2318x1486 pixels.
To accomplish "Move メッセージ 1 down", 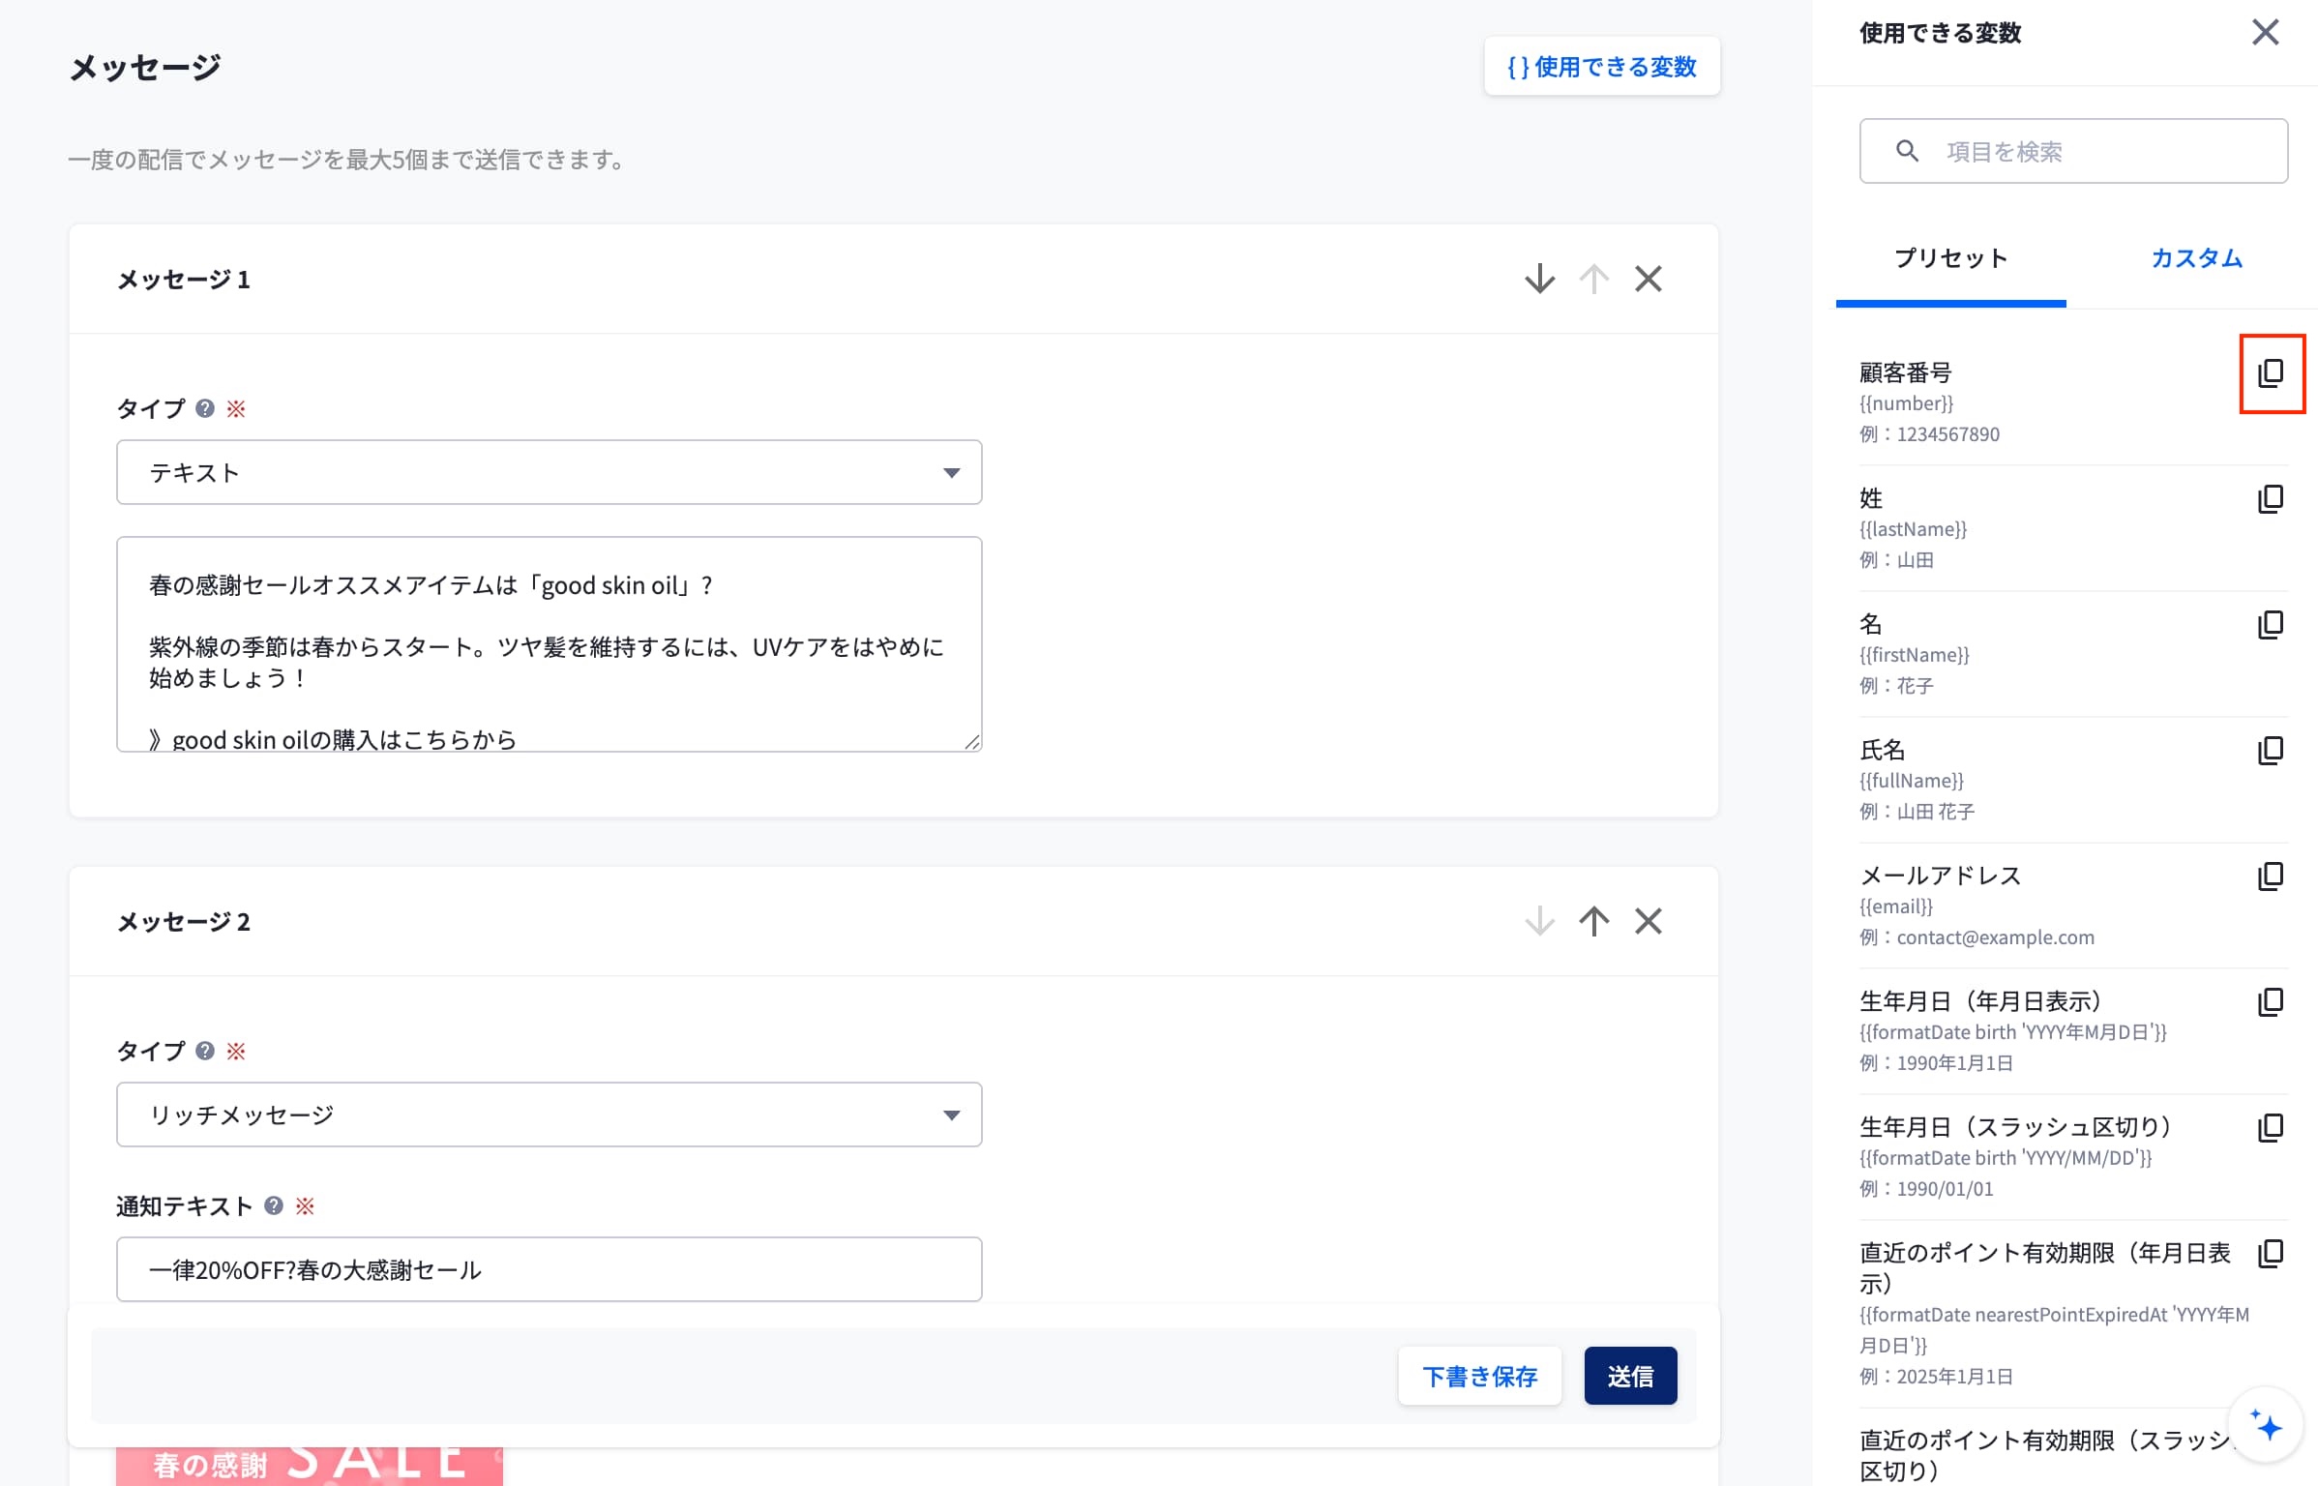I will tap(1539, 280).
